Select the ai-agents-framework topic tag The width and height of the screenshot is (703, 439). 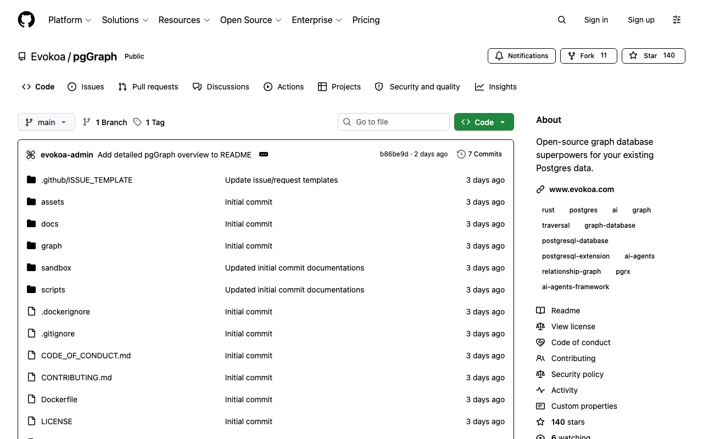click(576, 287)
